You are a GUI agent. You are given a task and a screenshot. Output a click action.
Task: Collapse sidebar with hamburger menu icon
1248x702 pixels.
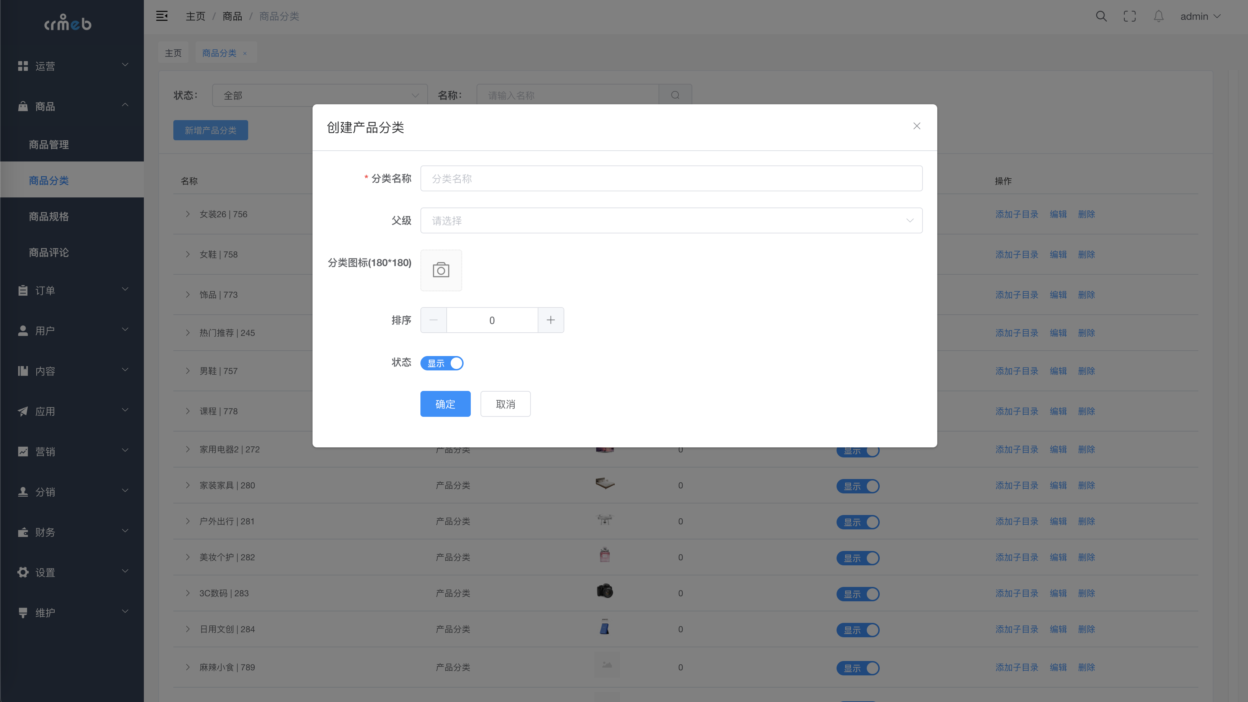point(162,17)
